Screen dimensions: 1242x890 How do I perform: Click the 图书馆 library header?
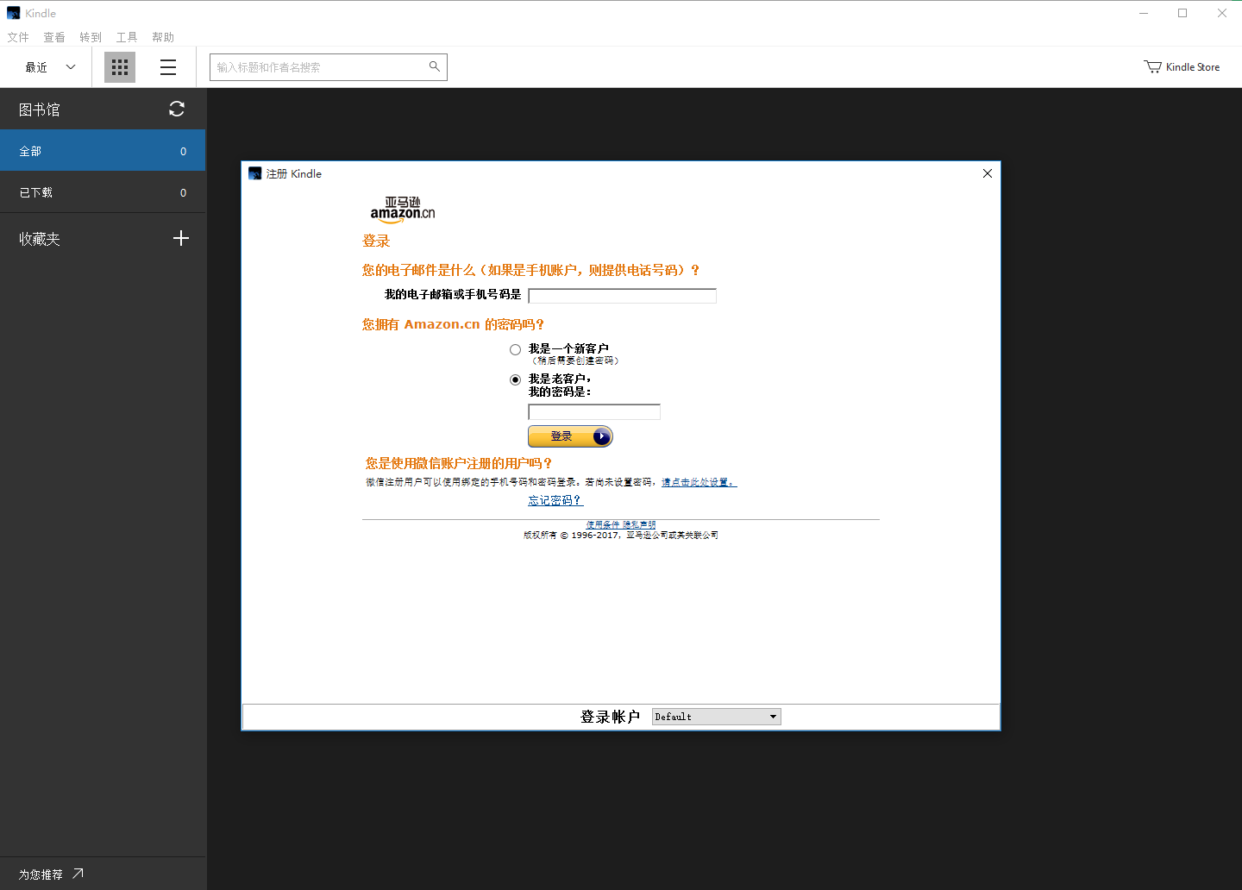pos(40,110)
